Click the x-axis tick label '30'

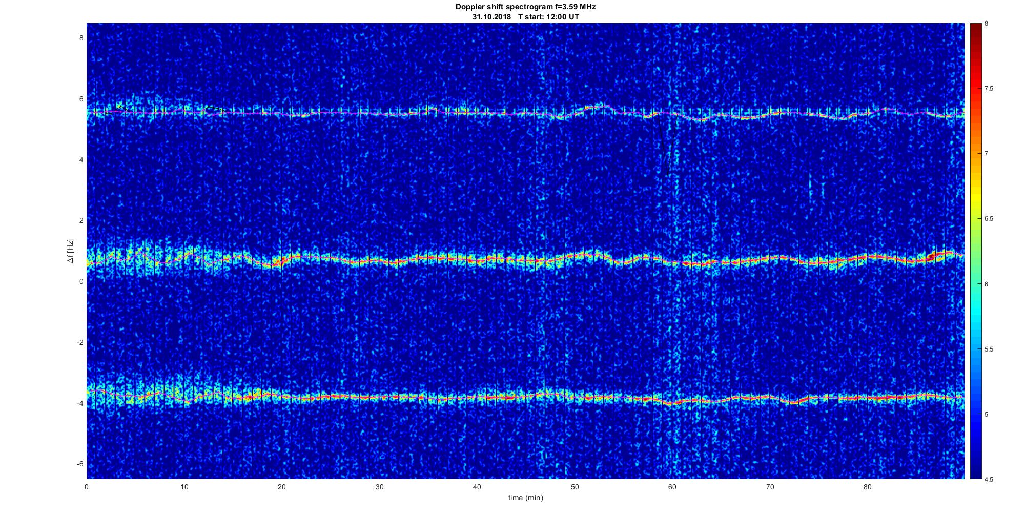pos(379,487)
